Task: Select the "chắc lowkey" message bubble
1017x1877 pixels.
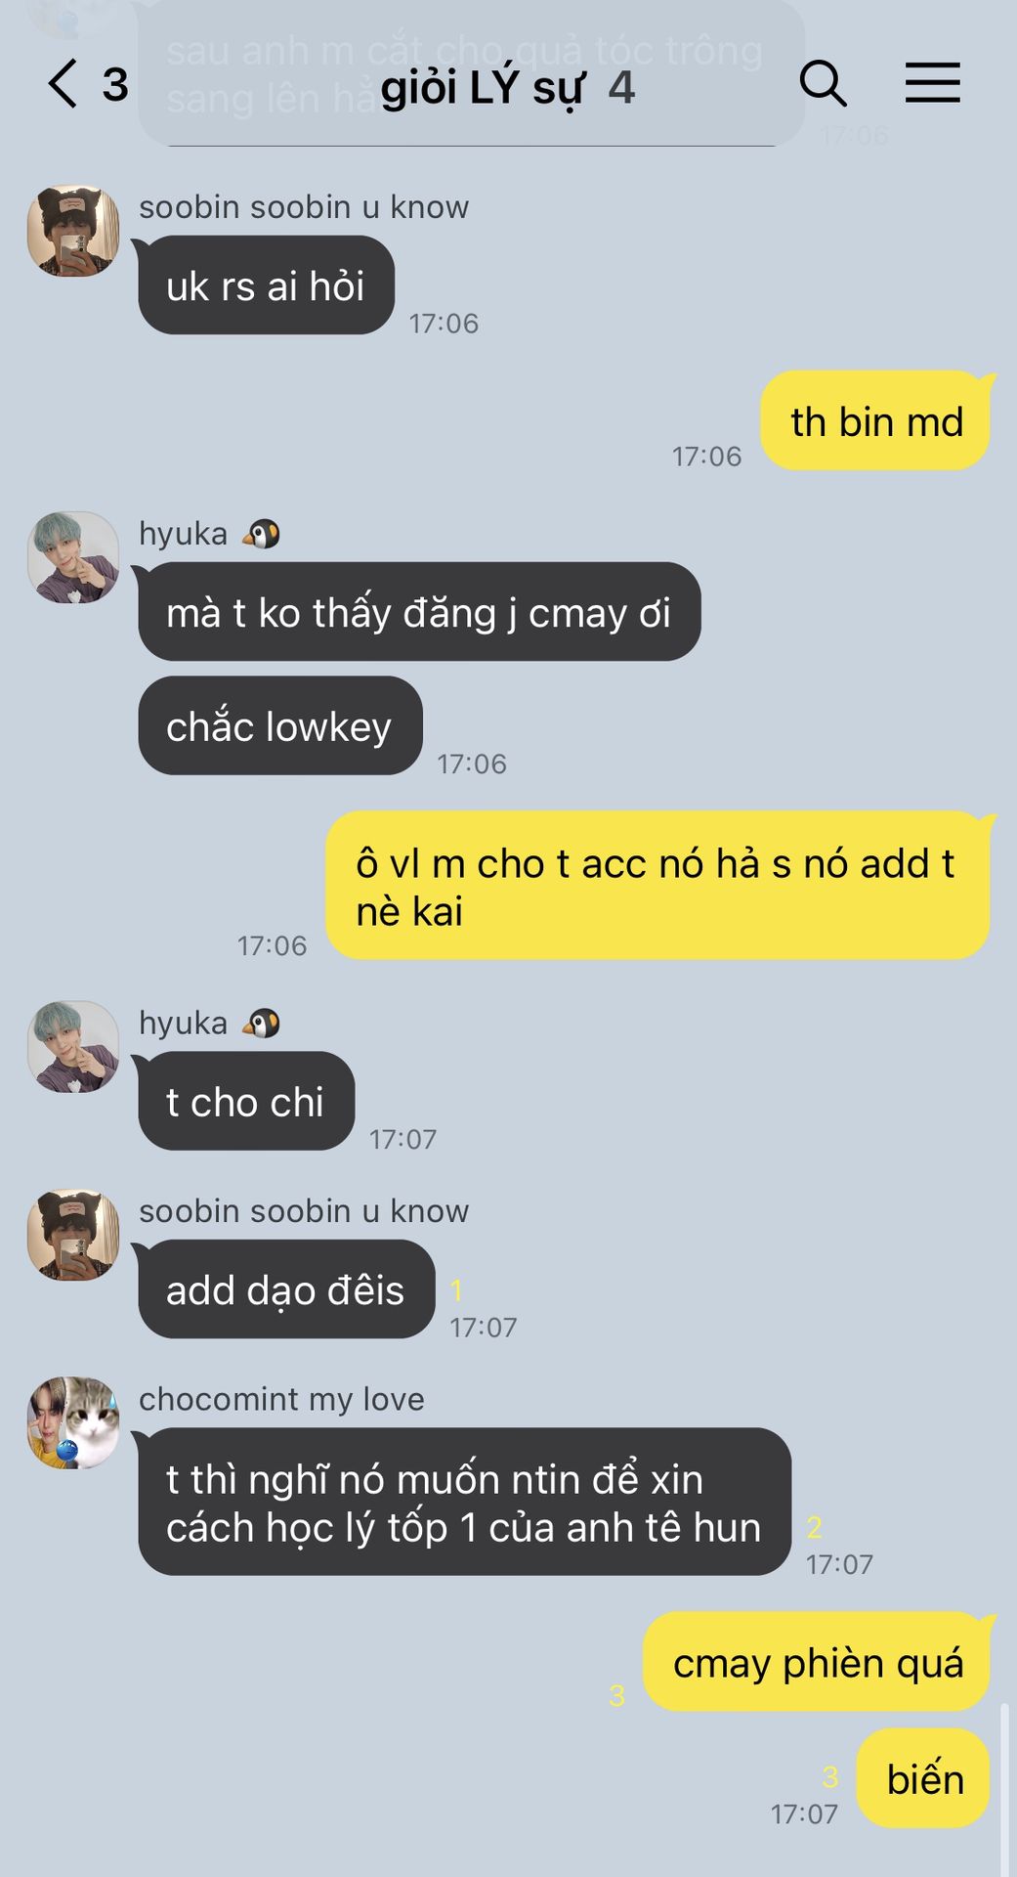Action: [x=280, y=725]
